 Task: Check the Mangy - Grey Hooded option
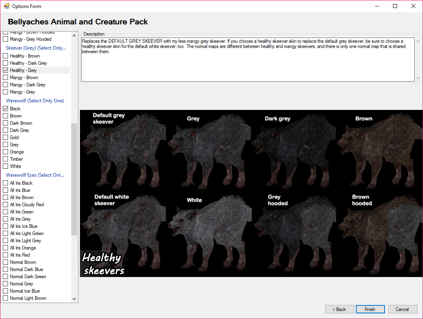(x=5, y=39)
